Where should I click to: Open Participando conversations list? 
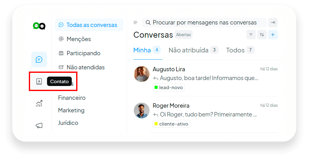[x=80, y=53]
